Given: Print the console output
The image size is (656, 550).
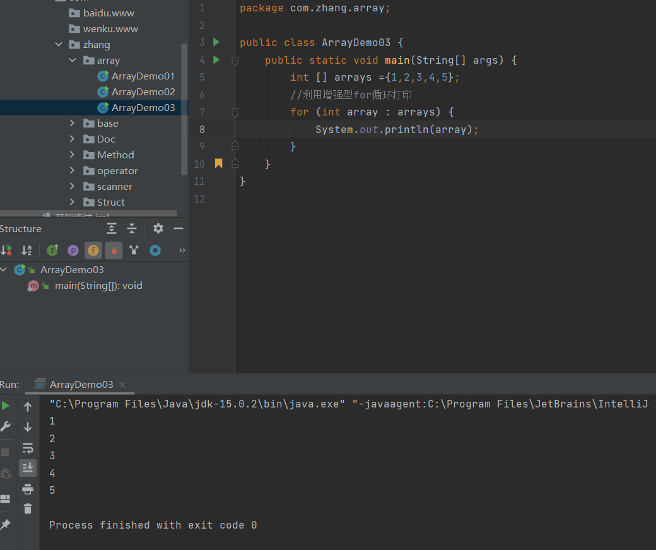Looking at the screenshot, I should click(x=28, y=489).
